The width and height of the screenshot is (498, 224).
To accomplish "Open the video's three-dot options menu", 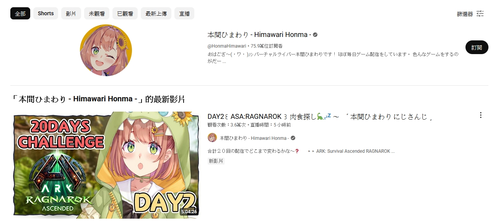I will coord(481,115).
